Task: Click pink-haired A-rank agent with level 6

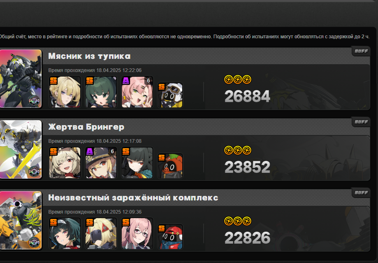Action: pyautogui.click(x=137, y=92)
